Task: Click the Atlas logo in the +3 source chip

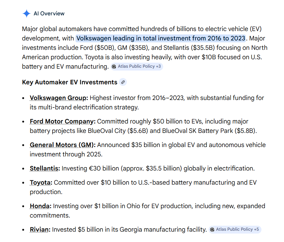Action: [114, 66]
